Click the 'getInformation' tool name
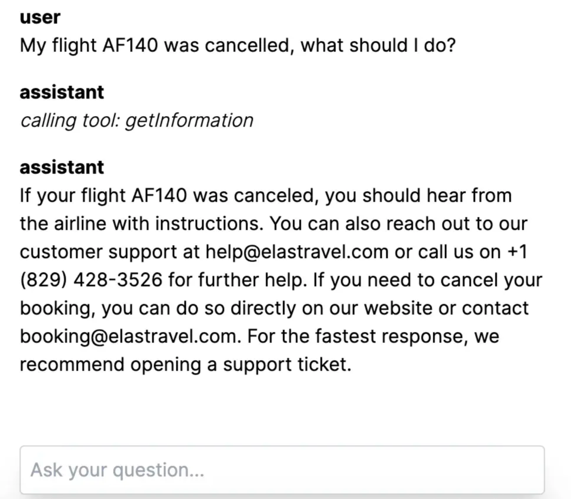Screen dimensions: 571x499 click(189, 121)
